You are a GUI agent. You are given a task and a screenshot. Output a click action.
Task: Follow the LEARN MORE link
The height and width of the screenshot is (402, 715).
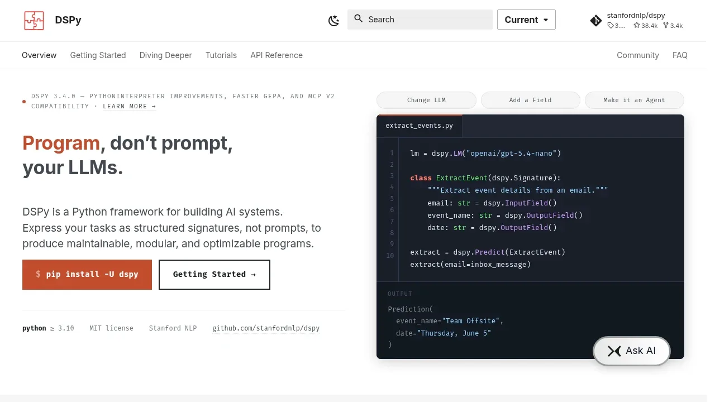coord(130,106)
